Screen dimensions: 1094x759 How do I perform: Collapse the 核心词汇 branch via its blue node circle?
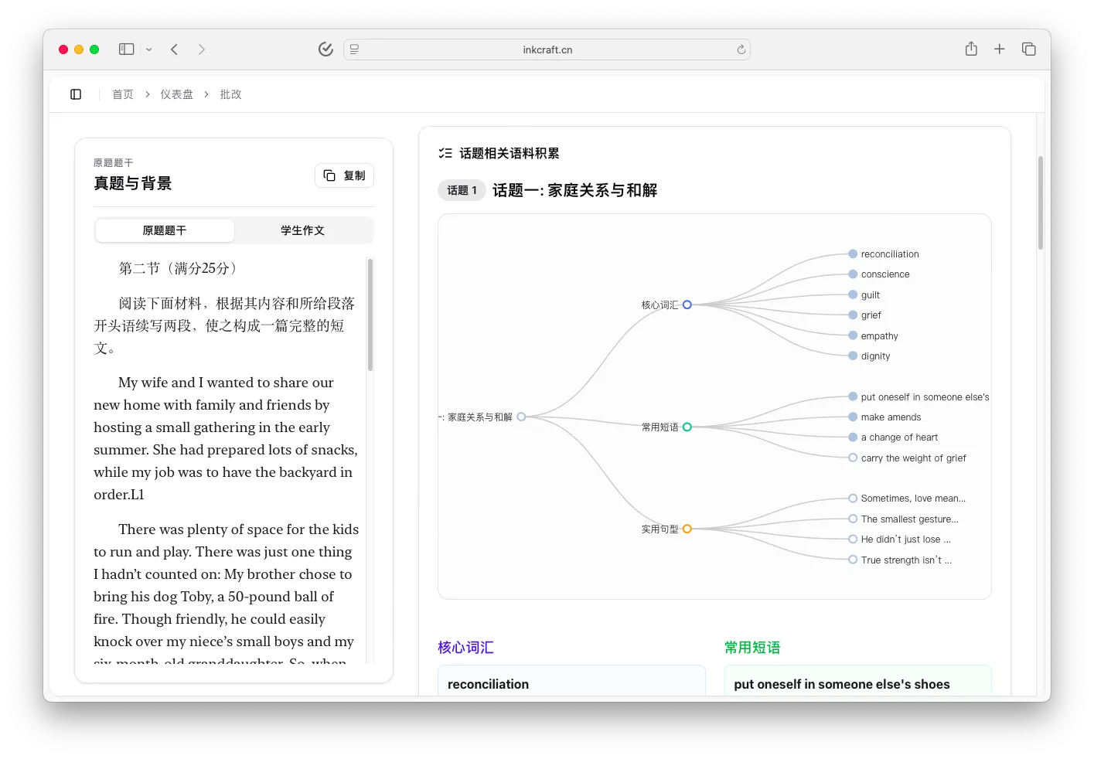687,305
